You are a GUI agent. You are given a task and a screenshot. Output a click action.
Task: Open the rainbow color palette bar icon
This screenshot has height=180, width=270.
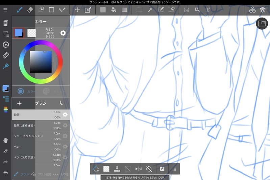[x=6, y=110]
